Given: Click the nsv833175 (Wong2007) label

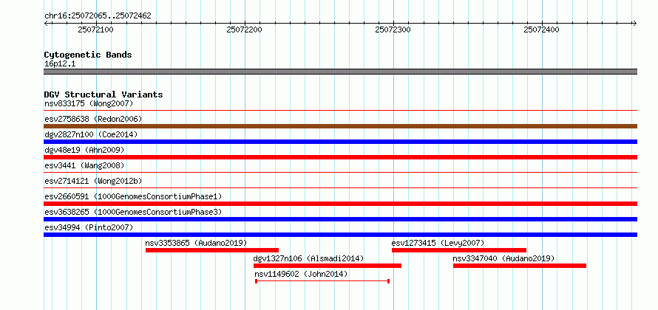Looking at the screenshot, I should point(89,103).
